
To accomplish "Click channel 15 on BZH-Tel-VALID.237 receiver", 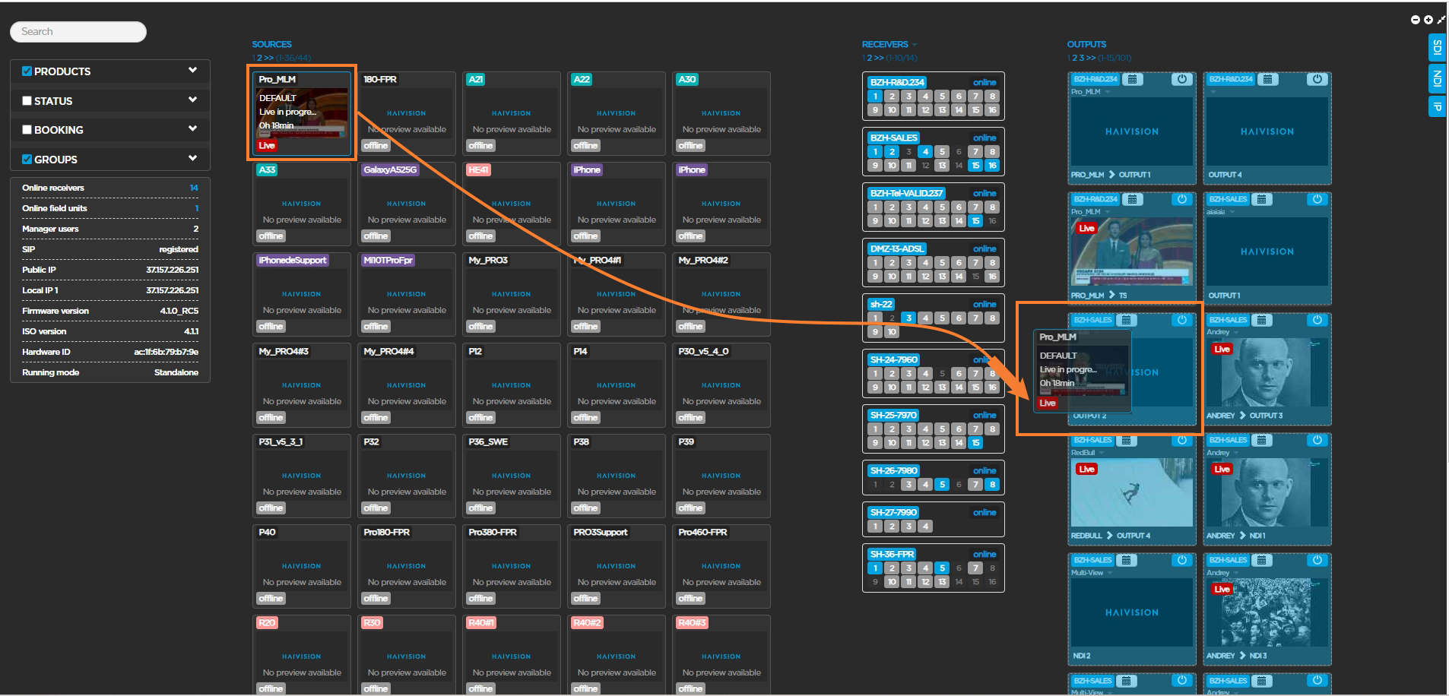I will coord(975,221).
